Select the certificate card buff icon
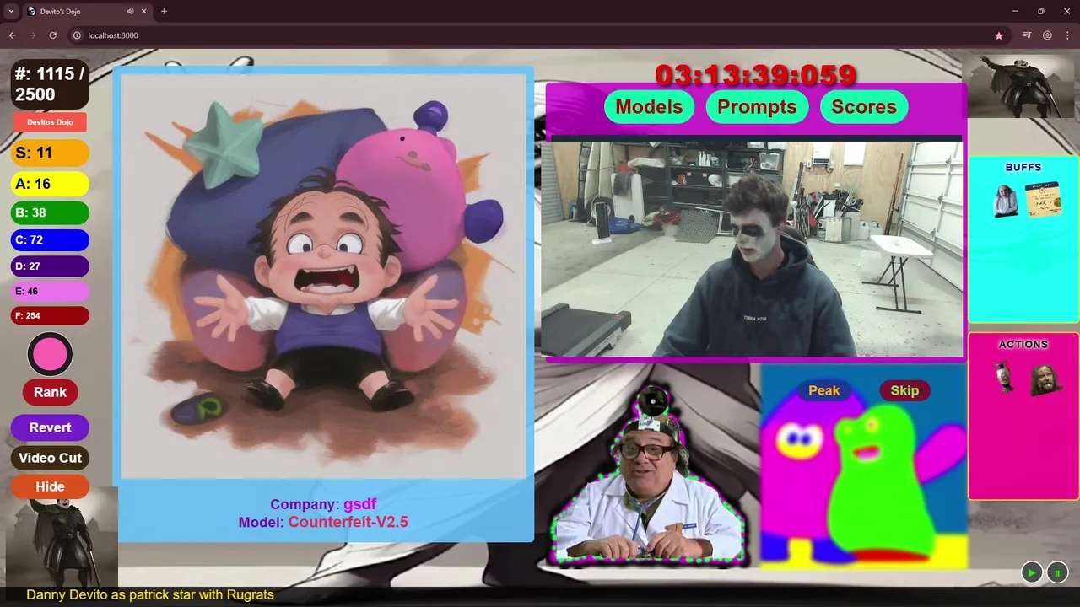Viewport: 1080px width, 607px height. point(1043,199)
